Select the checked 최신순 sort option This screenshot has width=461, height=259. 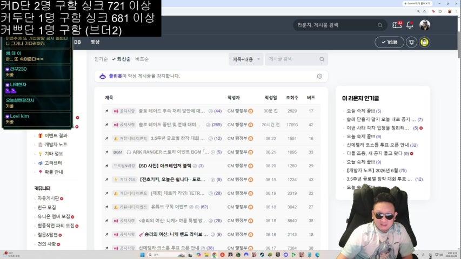point(122,59)
